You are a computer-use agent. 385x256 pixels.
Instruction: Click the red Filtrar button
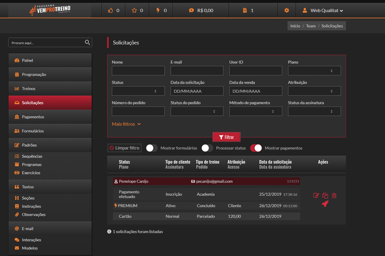[x=226, y=137]
